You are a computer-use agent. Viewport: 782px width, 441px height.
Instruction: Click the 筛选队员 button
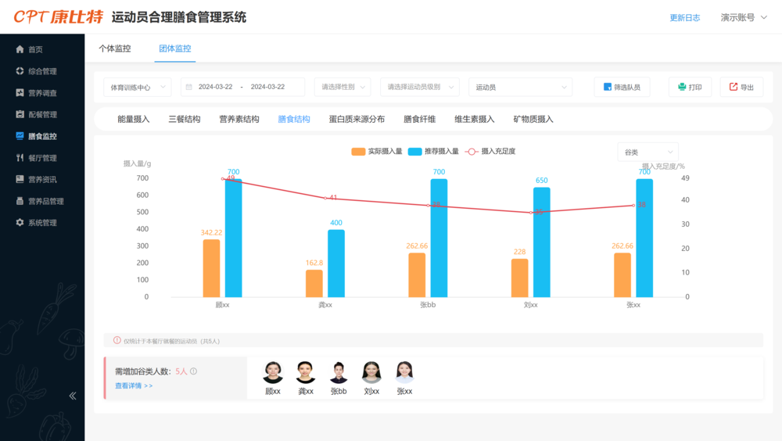pyautogui.click(x=622, y=87)
